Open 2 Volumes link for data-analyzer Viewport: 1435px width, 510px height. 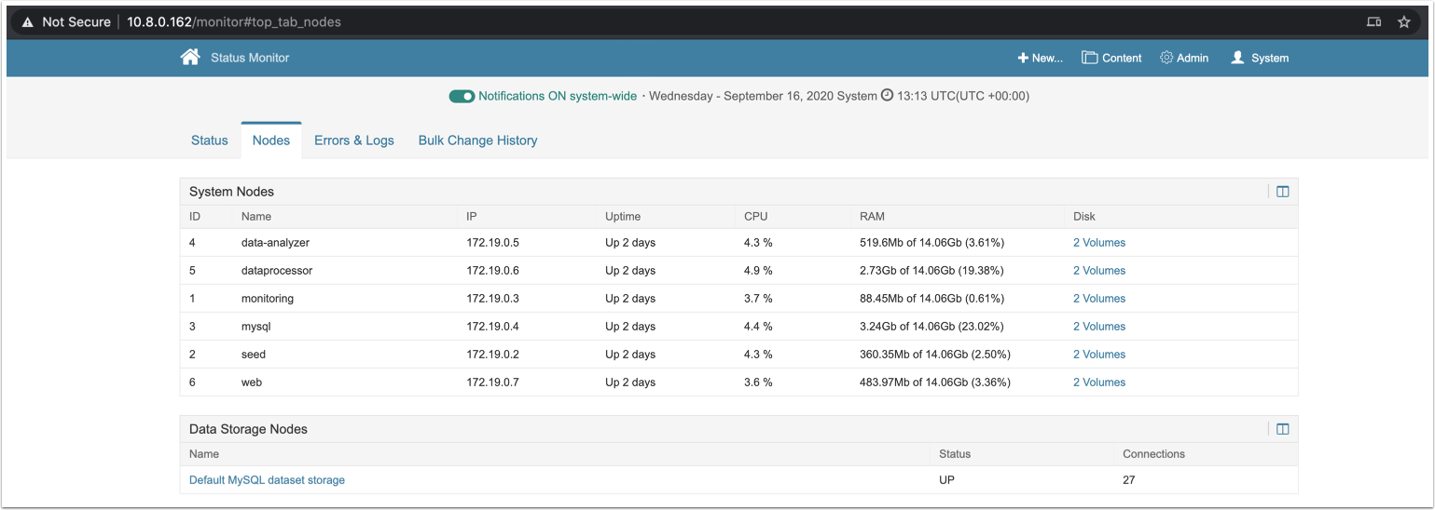pyautogui.click(x=1098, y=243)
